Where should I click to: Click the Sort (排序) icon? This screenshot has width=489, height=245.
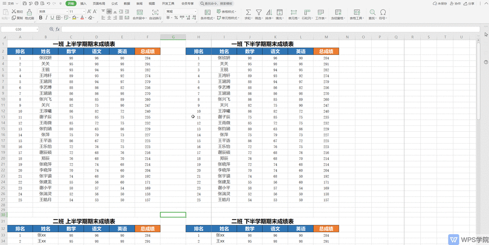click(269, 12)
